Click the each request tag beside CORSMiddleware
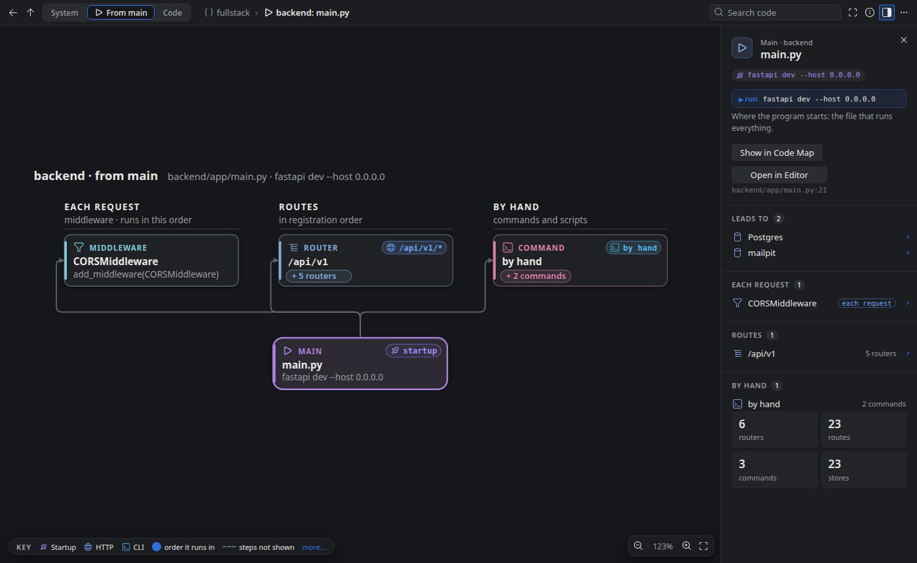Screen dimensions: 917x563 (x=867, y=303)
